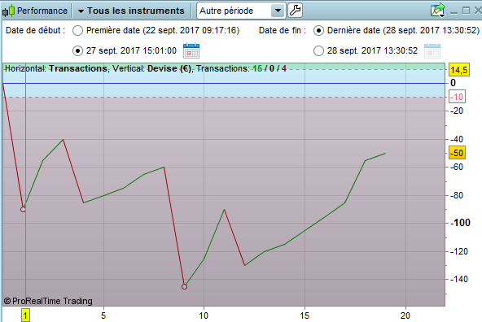Select 28 sept. 2017 13:30:52 radio button

point(318,50)
